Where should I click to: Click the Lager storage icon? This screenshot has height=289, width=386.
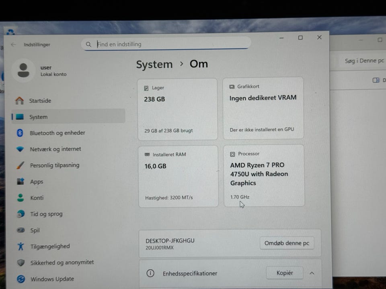146,88
